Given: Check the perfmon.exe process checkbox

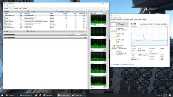Looking at the screenshot, I should click(4, 23).
